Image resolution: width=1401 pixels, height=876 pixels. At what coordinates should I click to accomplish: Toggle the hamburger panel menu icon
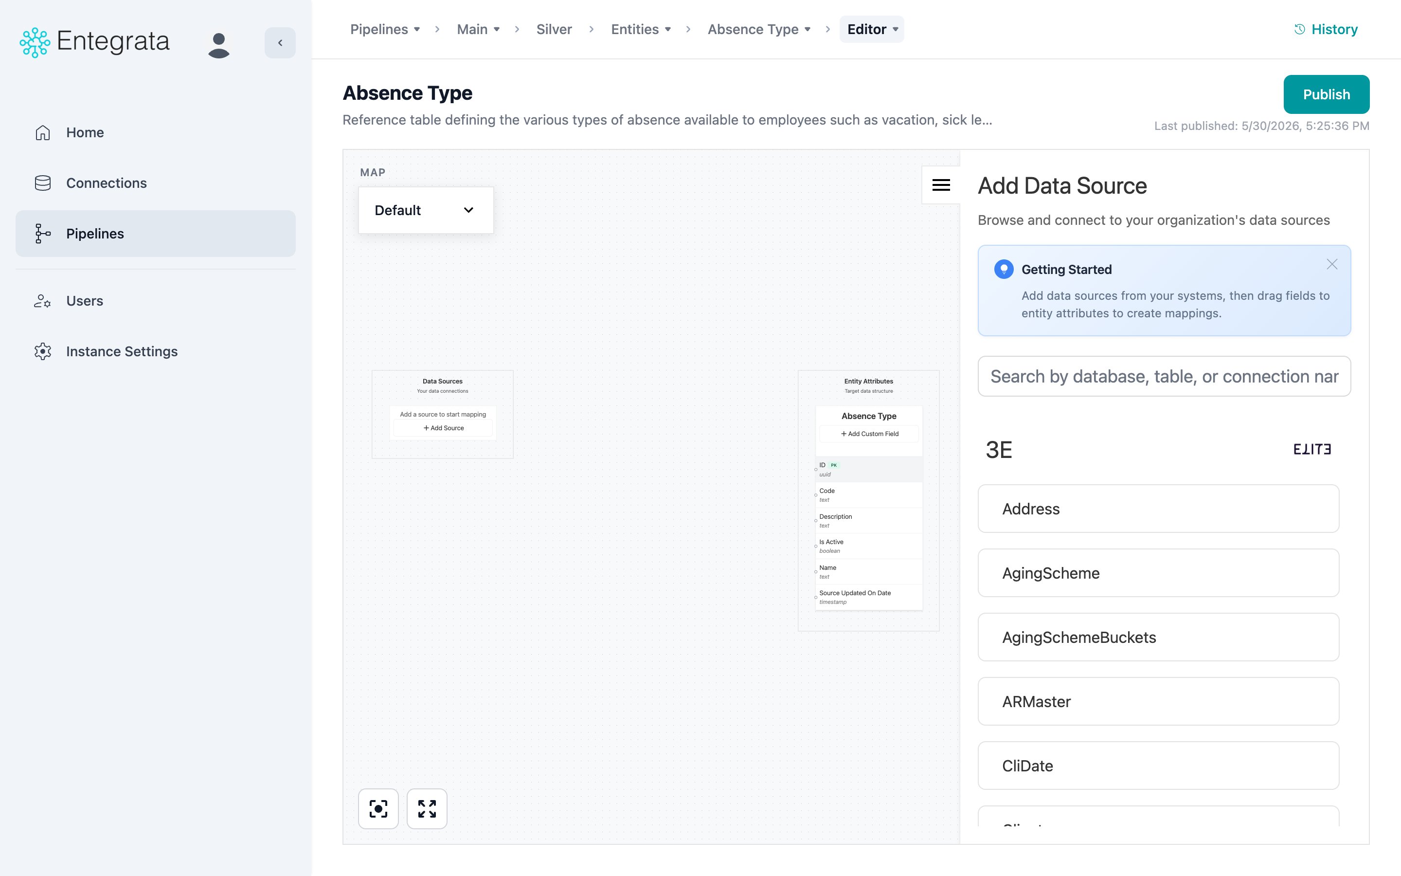click(x=941, y=185)
